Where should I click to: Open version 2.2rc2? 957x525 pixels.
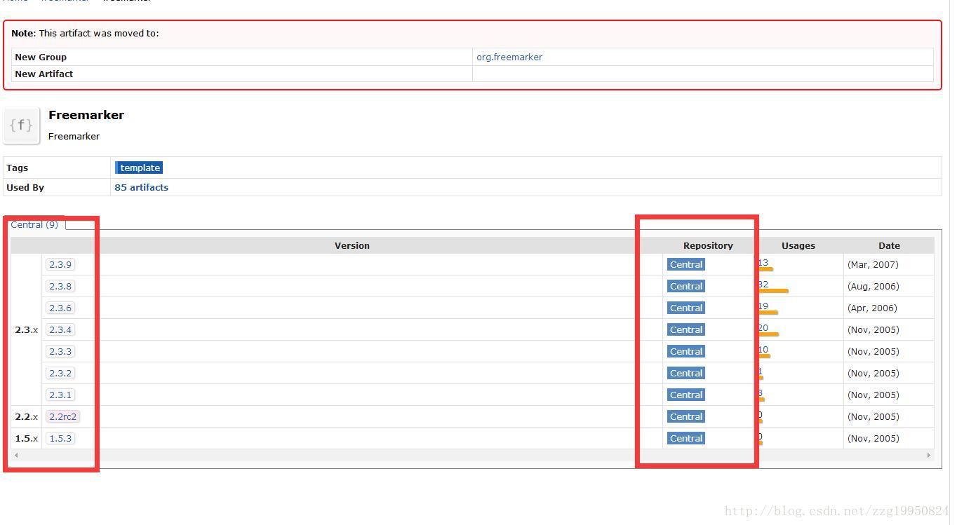(62, 416)
